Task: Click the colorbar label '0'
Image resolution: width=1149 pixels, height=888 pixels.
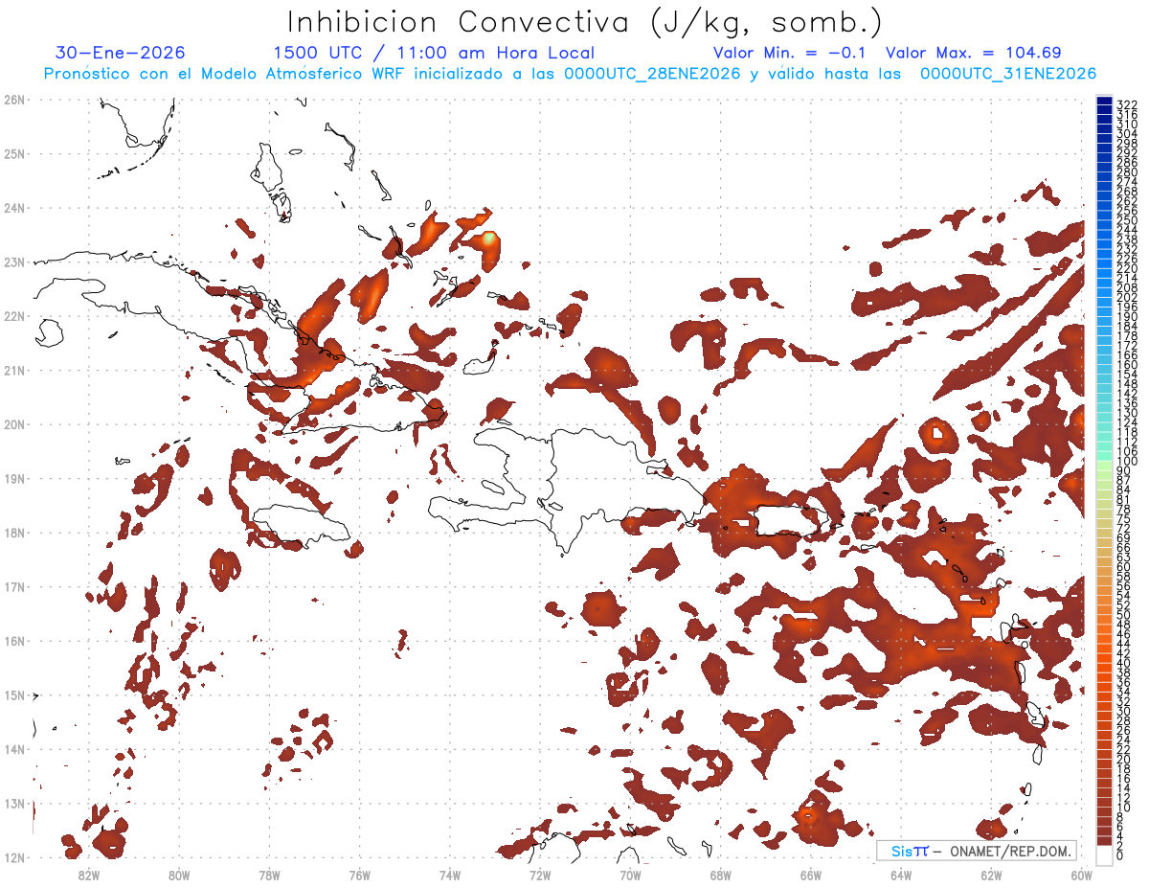Action: click(1120, 855)
